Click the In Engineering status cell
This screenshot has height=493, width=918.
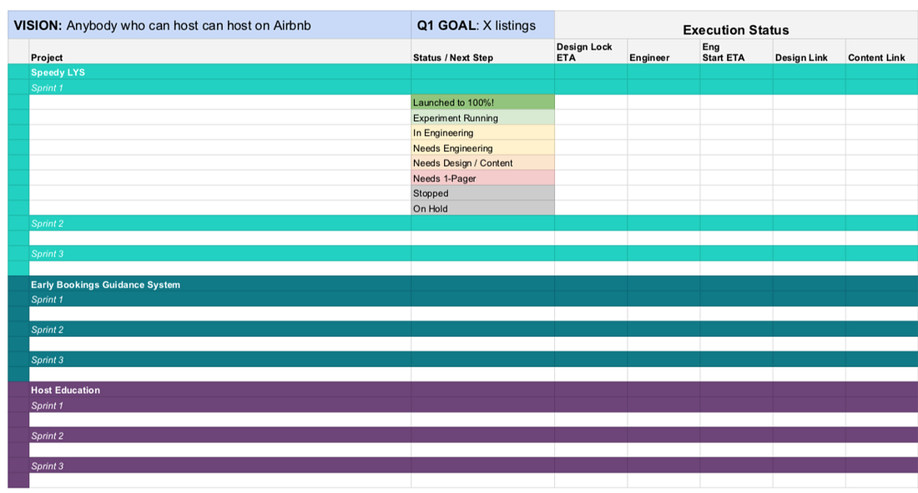(x=482, y=133)
